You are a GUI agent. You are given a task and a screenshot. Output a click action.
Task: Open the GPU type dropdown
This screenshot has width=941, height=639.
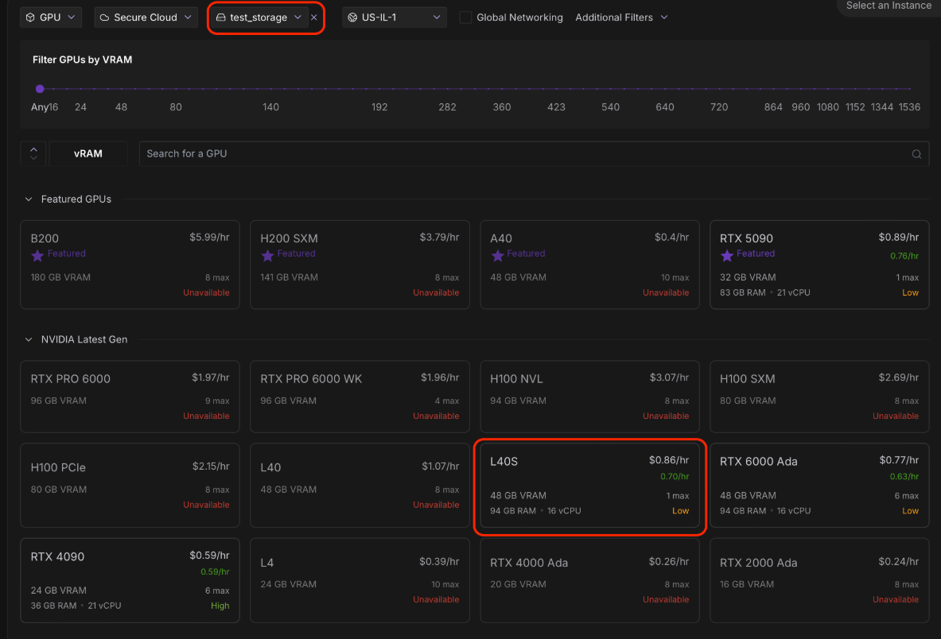(x=51, y=17)
